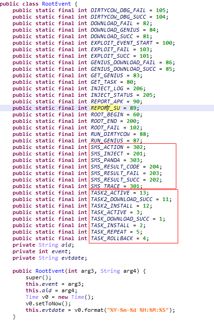
Task: Select the DIRTYCOW_DBG_SUCC constant
Action: point(118,17)
